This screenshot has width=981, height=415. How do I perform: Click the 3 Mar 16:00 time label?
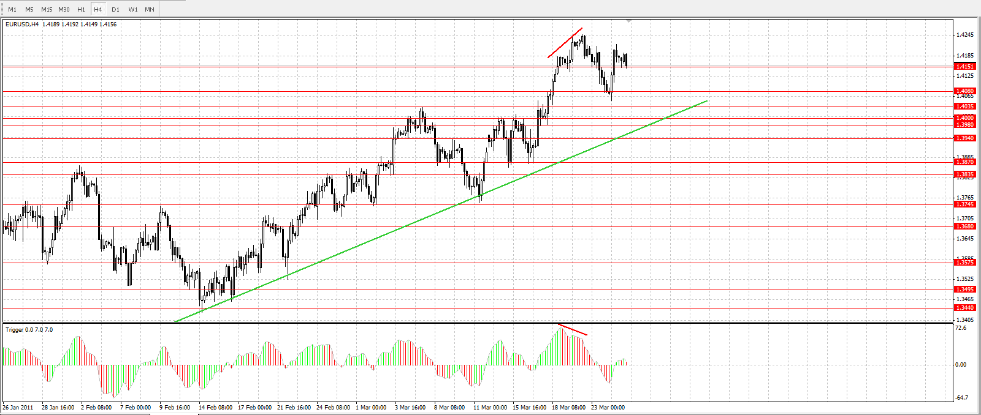pos(410,408)
